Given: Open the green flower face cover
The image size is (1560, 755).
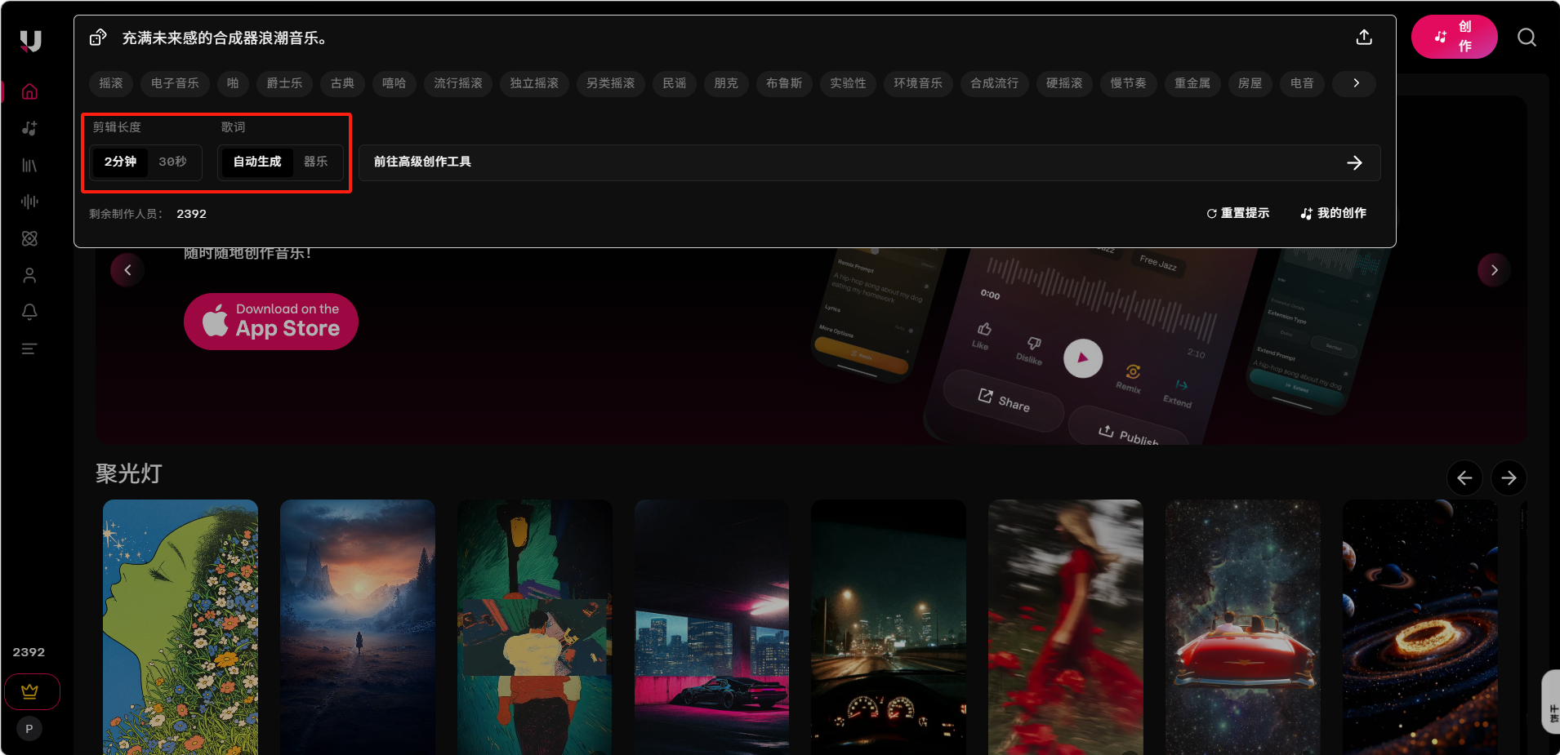Looking at the screenshot, I should tap(181, 627).
